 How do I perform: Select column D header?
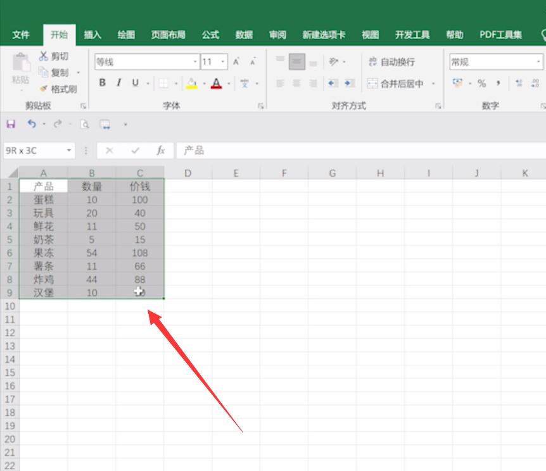click(x=188, y=173)
